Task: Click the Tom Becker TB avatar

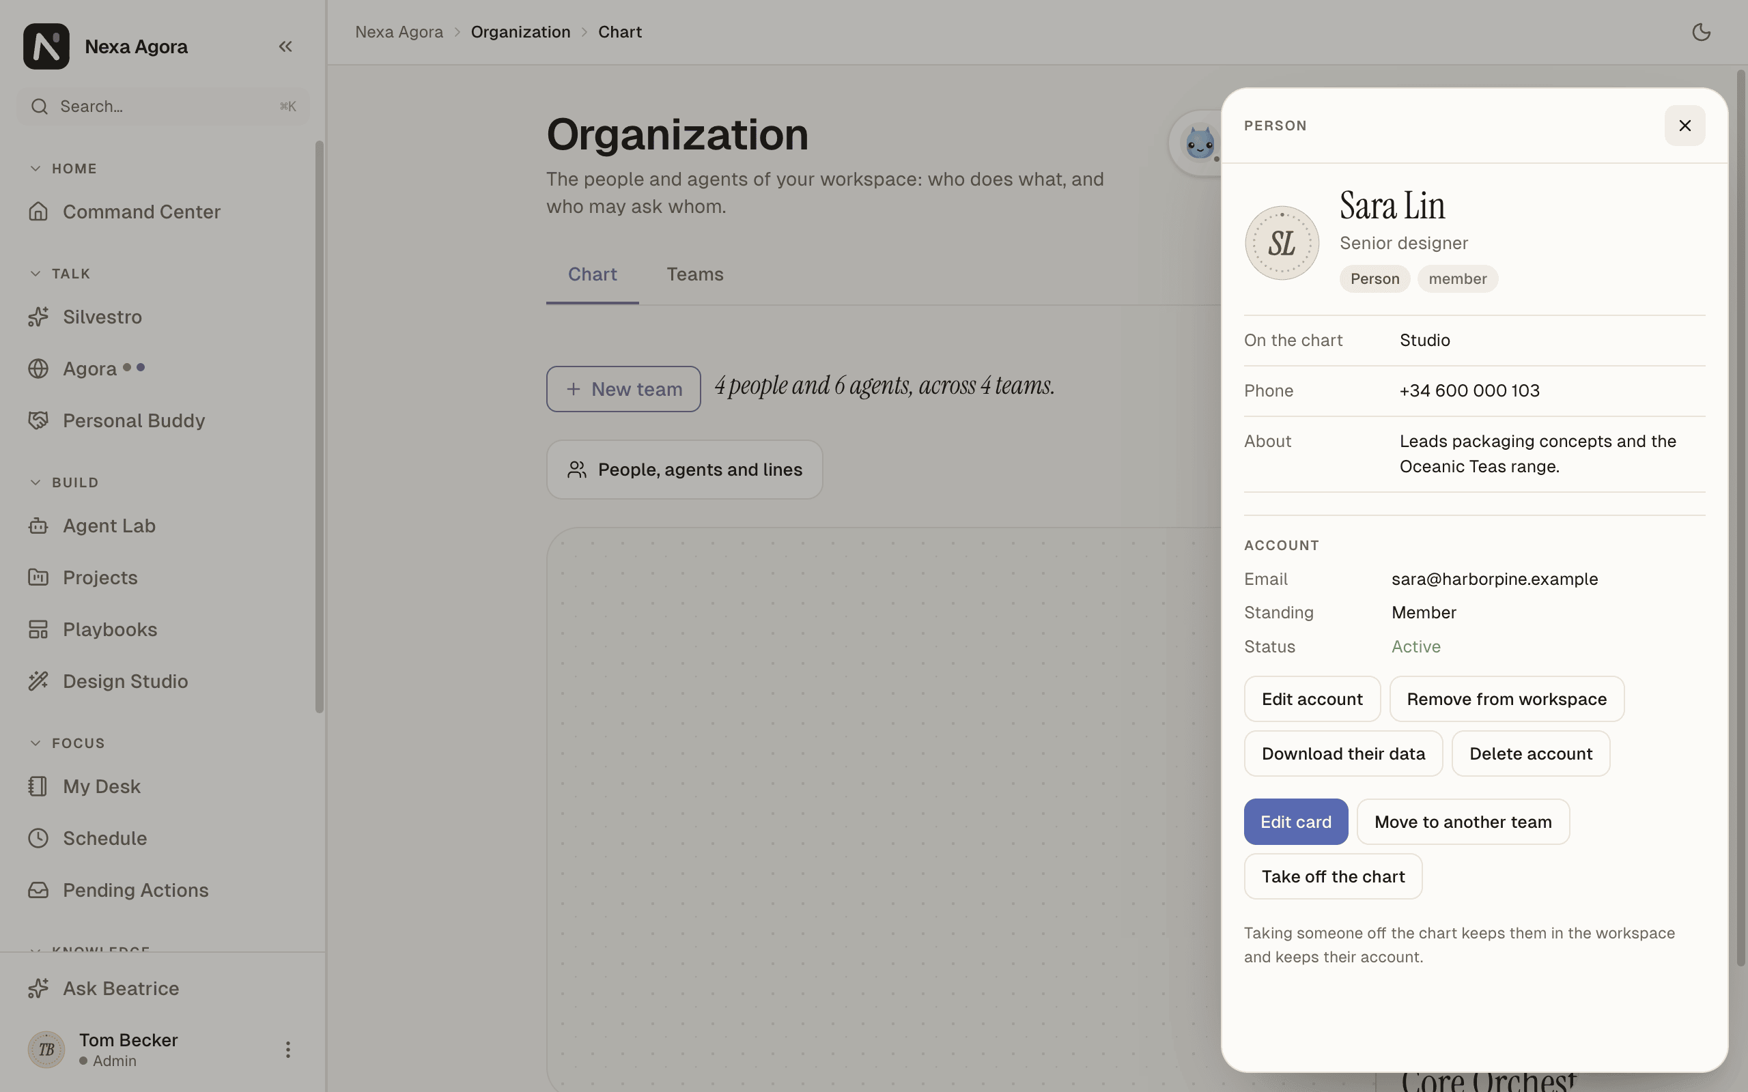Action: tap(46, 1050)
